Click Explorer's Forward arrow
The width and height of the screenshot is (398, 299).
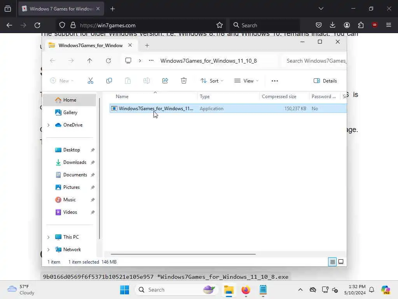71,61
